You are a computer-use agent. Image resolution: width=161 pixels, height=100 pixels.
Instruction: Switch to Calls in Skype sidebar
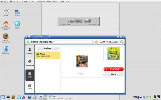click(x=30, y=75)
